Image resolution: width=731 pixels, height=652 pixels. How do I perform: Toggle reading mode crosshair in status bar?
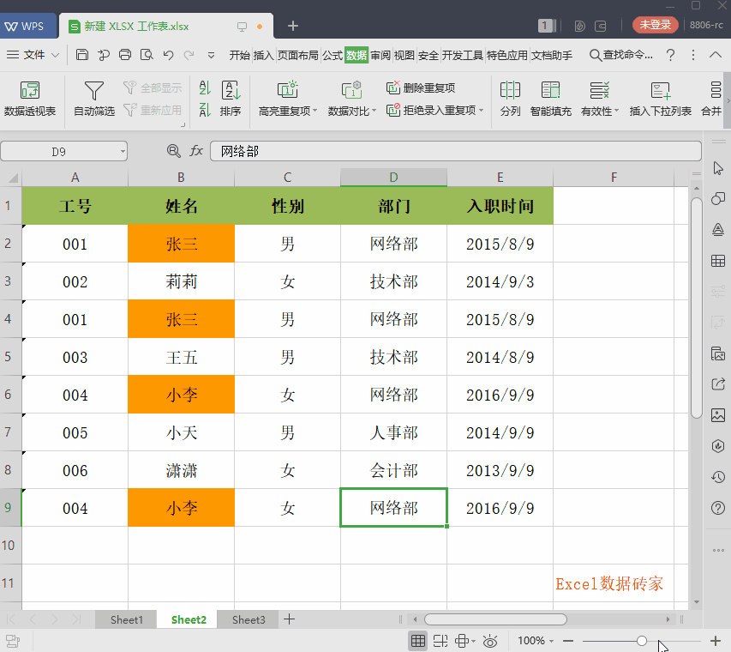click(462, 641)
